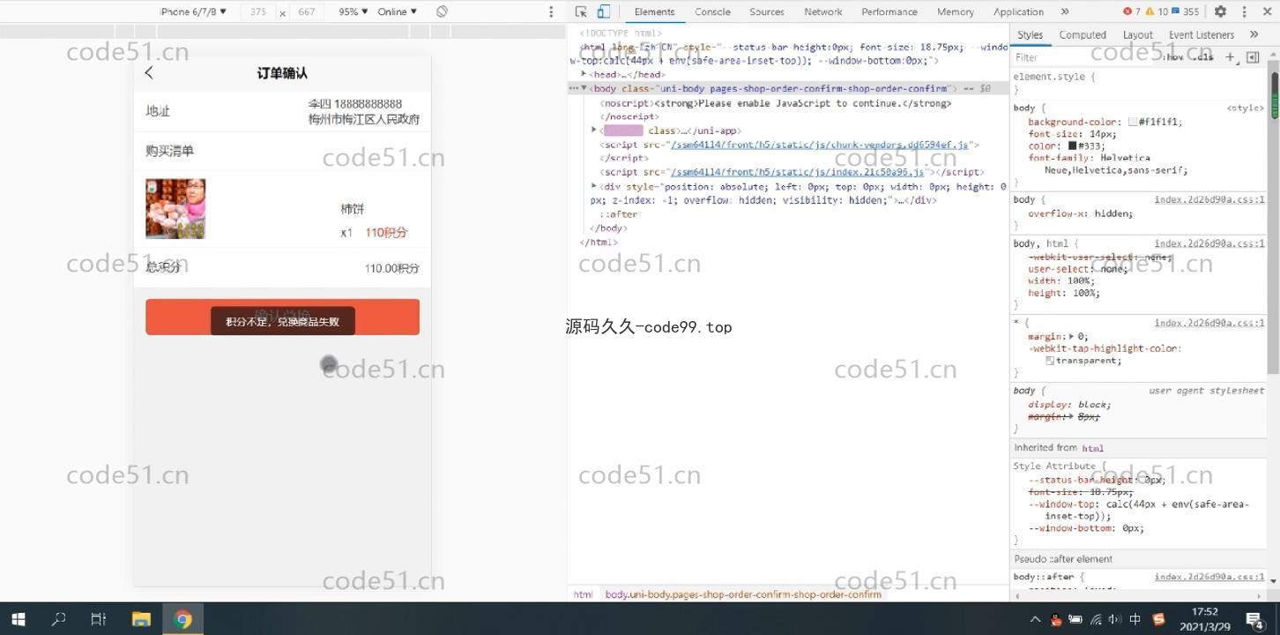1280x635 pixels.
Task: Switch to the Application tab
Action: tap(1018, 11)
